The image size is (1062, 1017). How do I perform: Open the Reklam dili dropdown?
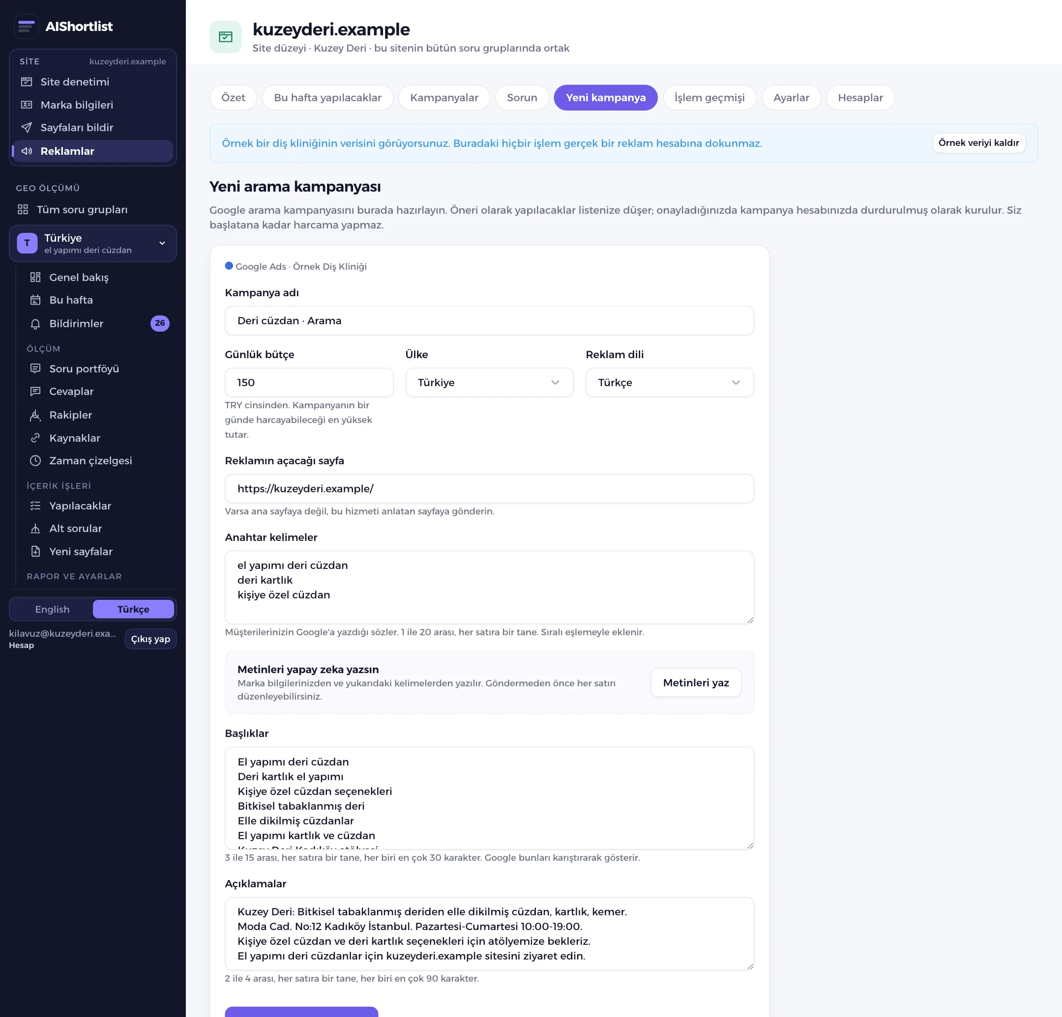[670, 382]
